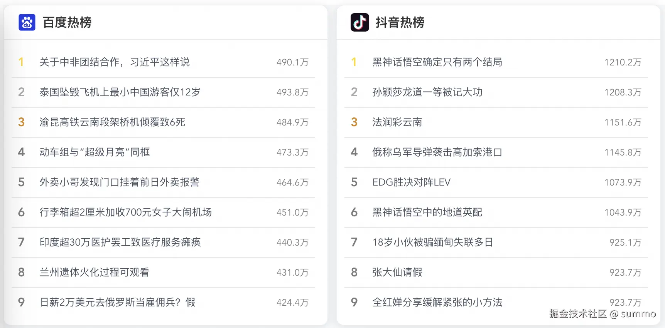This screenshot has width=665, height=328.
Task: Select EDG胜决对阵LEV trending topic
Action: (411, 182)
